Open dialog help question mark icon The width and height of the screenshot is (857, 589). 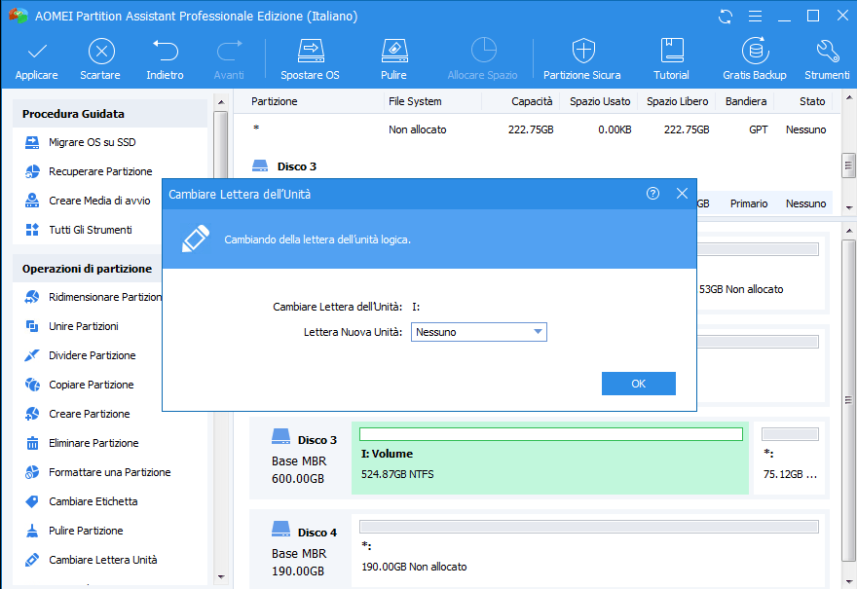click(x=652, y=194)
